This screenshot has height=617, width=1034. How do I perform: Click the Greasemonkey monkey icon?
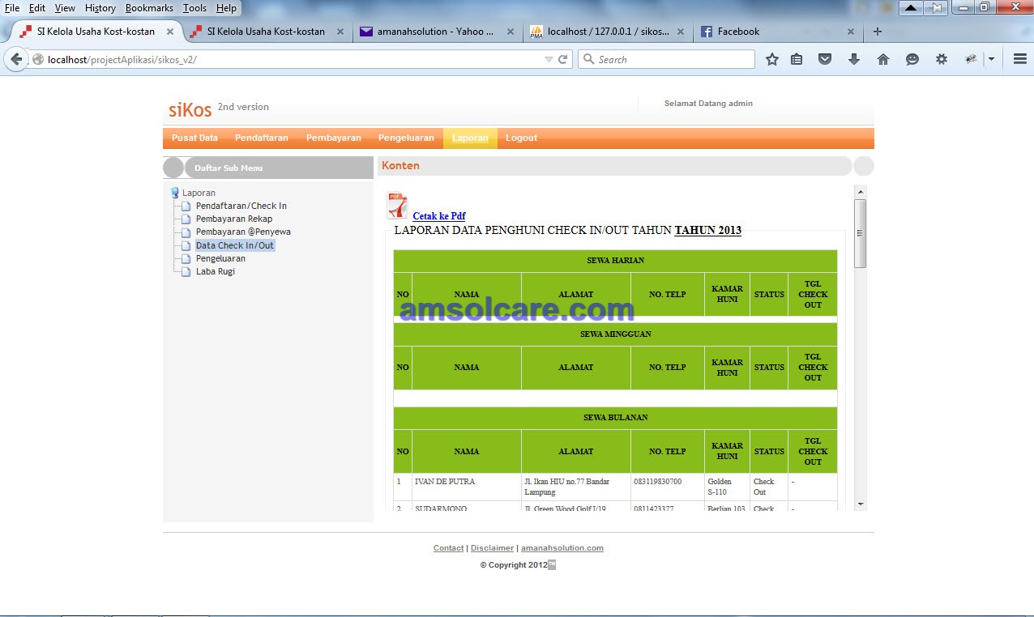971,59
